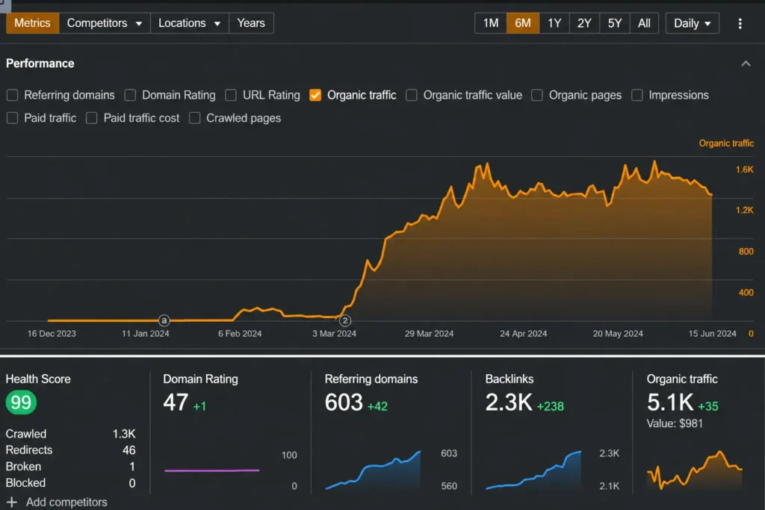Switch to the Metrics tab
The image size is (765, 510).
[x=32, y=23]
